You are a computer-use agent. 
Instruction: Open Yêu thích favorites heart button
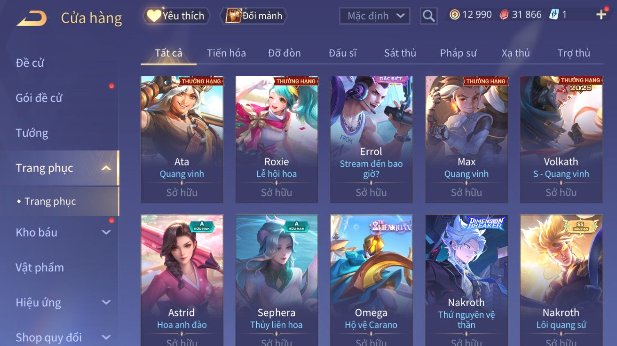[176, 16]
